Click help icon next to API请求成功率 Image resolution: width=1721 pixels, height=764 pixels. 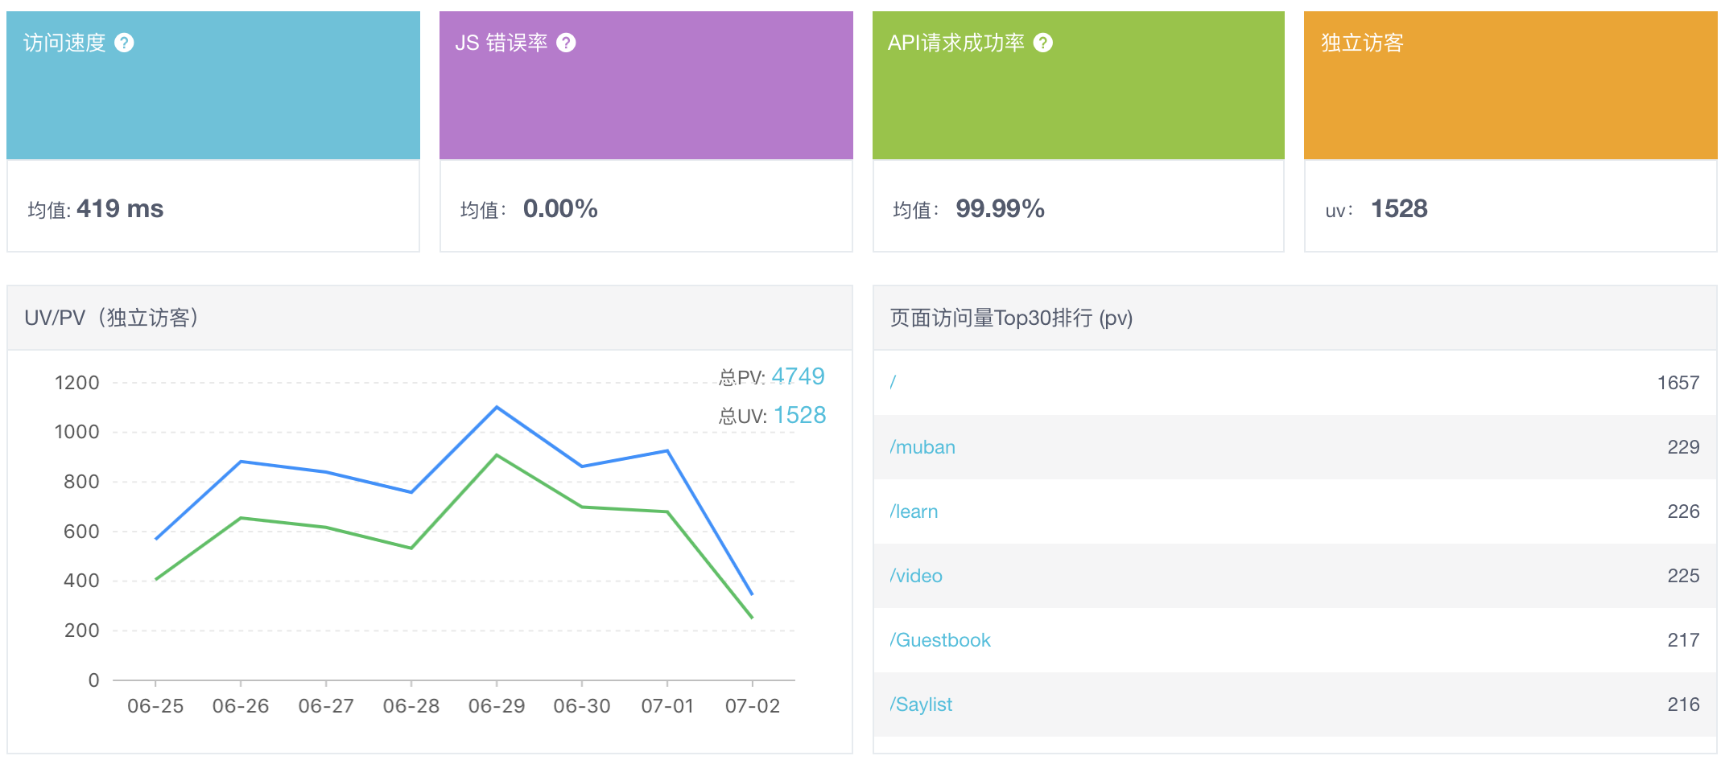1042,43
